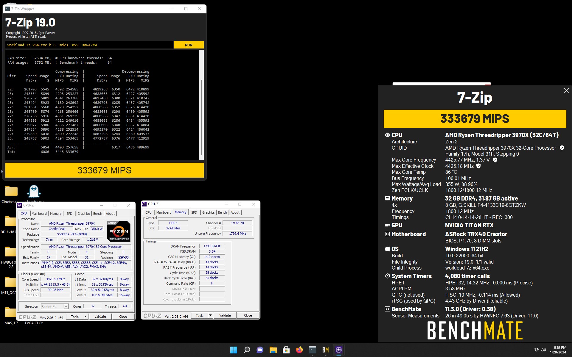Image resolution: width=572 pixels, height=357 pixels.
Task: Click the DRAM Frequency value 1799.6 MHz
Action: point(212,246)
